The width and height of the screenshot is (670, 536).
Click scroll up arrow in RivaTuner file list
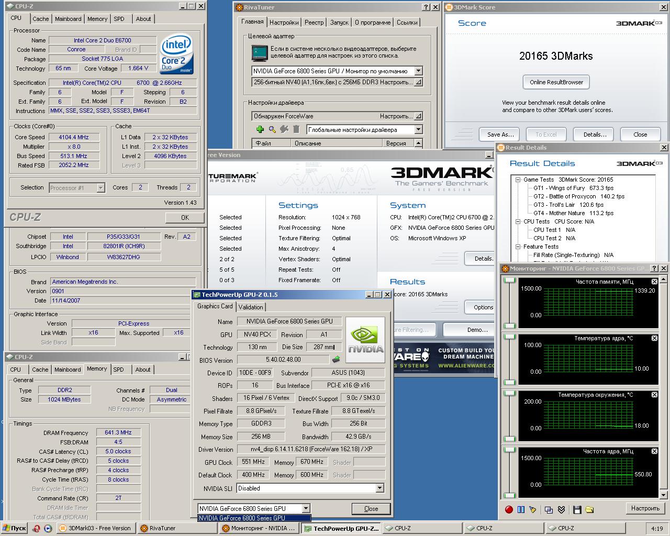click(418, 143)
